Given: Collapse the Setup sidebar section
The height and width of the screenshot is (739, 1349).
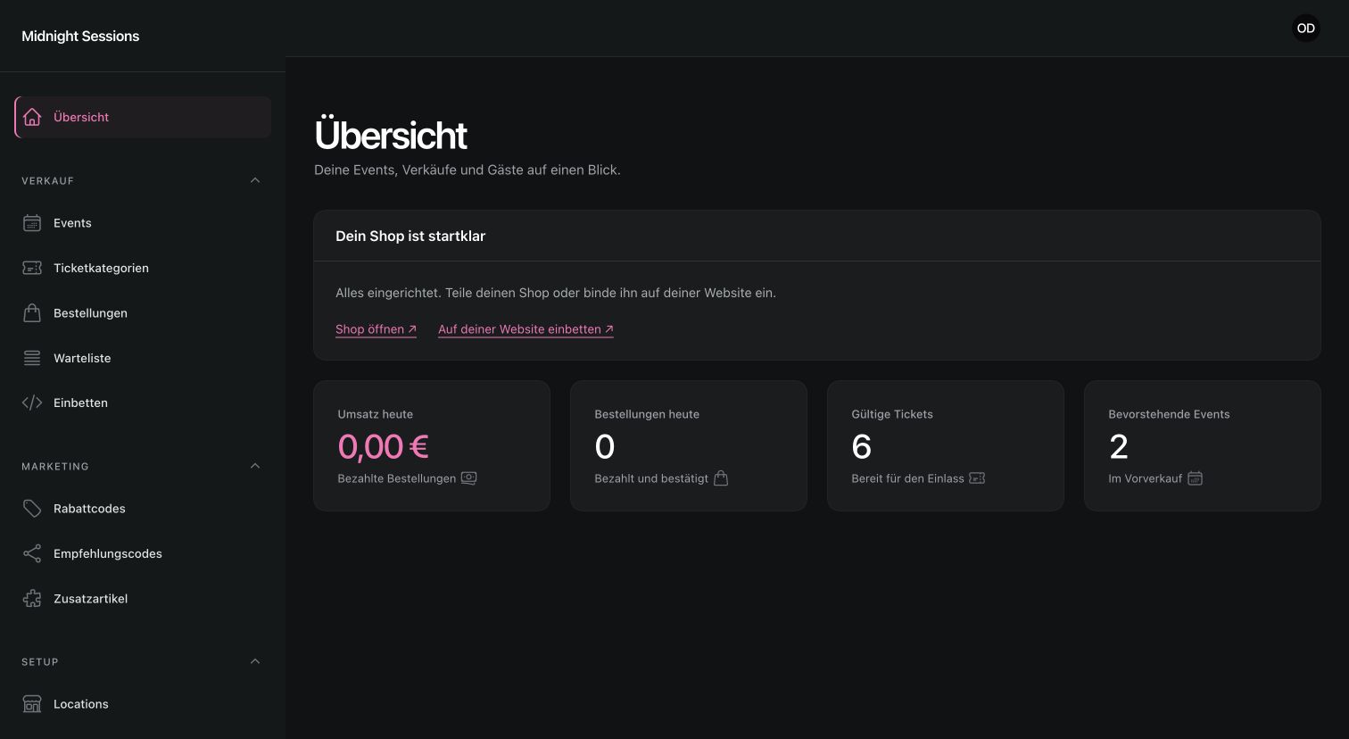Looking at the screenshot, I should pos(255,661).
